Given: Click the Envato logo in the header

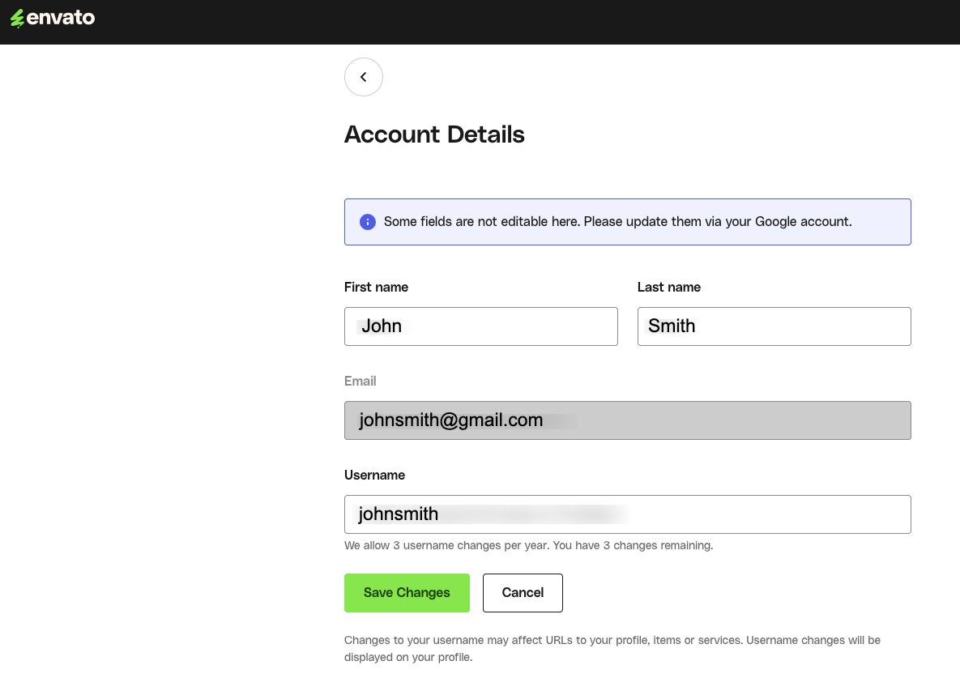Looking at the screenshot, I should click(x=52, y=17).
